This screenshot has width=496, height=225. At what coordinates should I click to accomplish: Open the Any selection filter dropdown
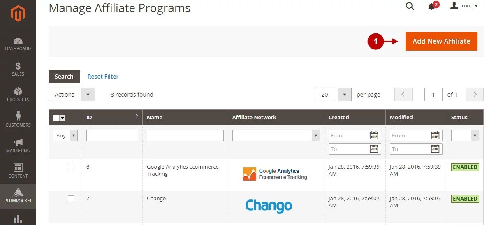click(x=65, y=135)
